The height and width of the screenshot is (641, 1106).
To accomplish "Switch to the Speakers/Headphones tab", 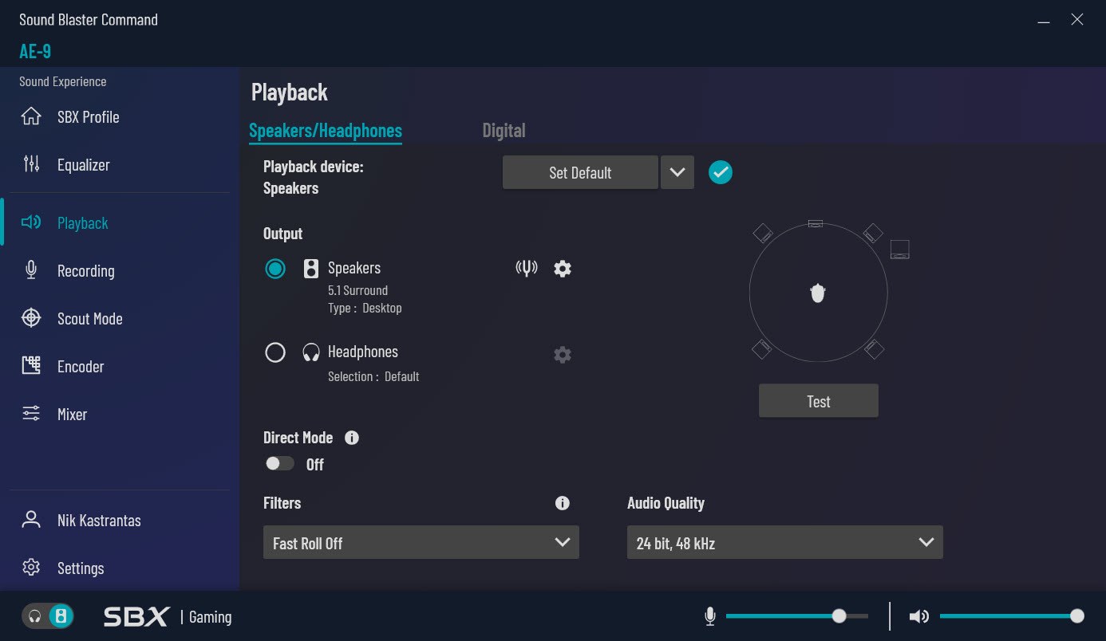I will (326, 131).
